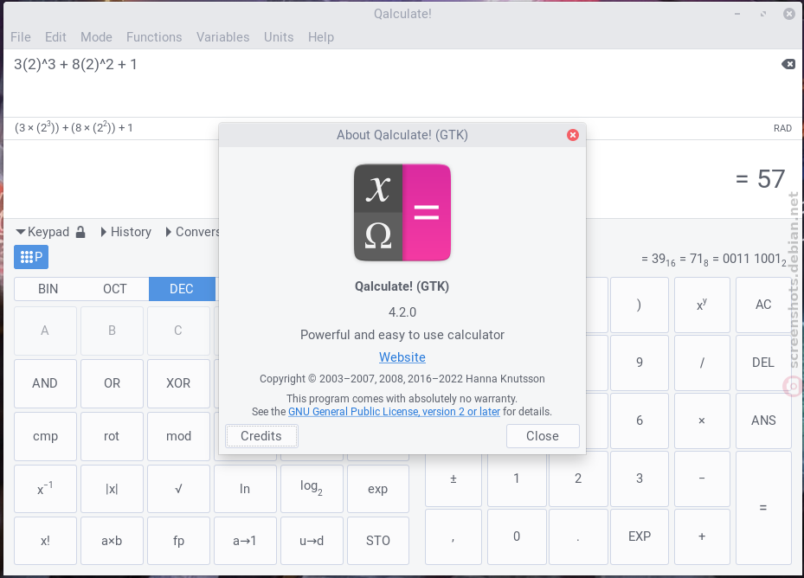This screenshot has height=578, width=804.
Task: Click the digit 9 key
Action: pos(640,363)
